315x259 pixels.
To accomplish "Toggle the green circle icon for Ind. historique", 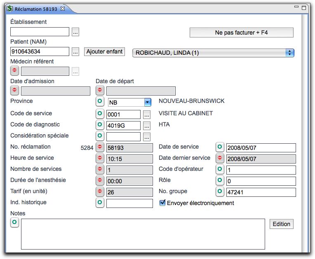I will click(x=100, y=203).
